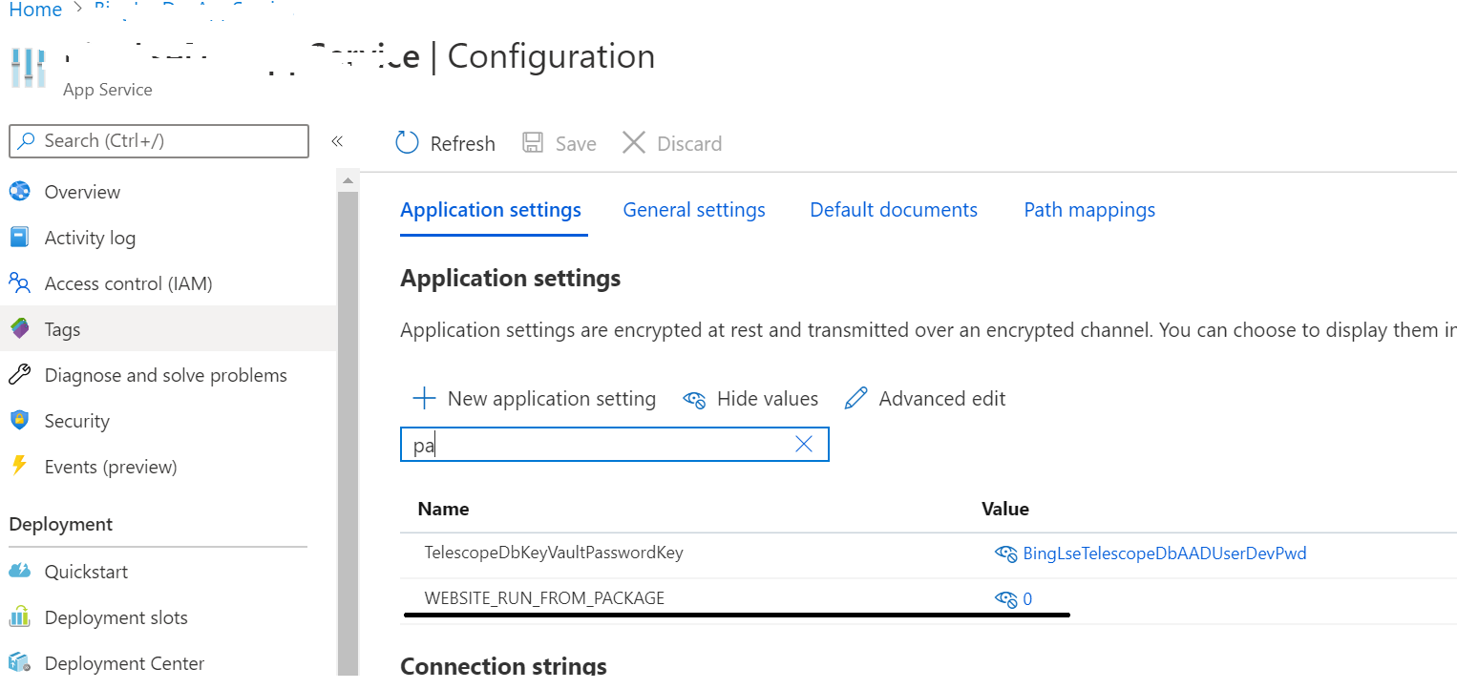
Task: Toggle Hide values for application settings
Action: click(x=750, y=398)
